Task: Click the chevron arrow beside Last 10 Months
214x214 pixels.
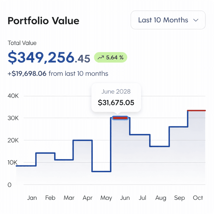Action: (x=196, y=20)
